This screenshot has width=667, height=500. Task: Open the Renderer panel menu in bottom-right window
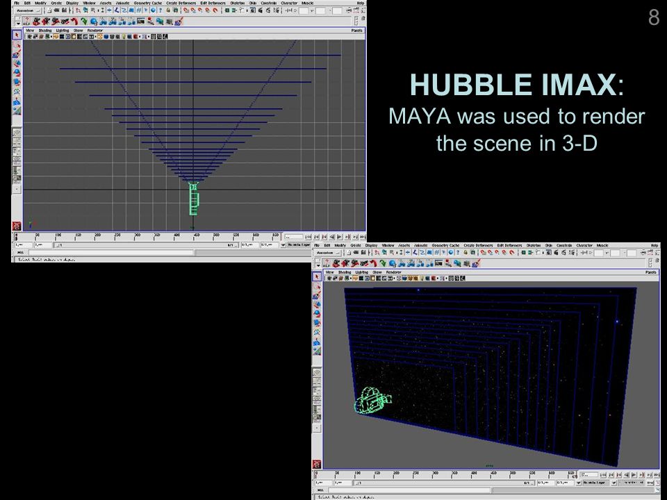[x=393, y=272]
